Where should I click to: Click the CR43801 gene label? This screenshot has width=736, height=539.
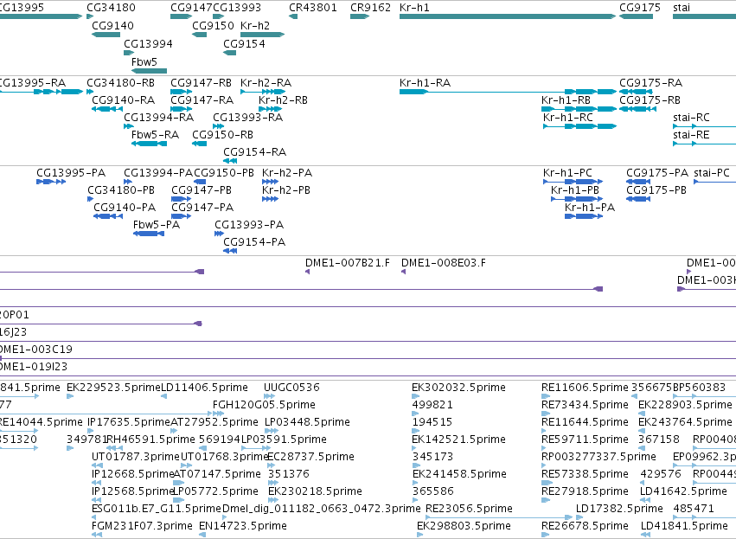coord(312,8)
